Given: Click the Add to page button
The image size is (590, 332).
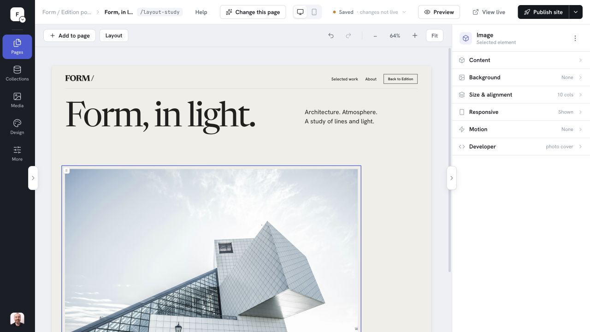Looking at the screenshot, I should pyautogui.click(x=70, y=36).
